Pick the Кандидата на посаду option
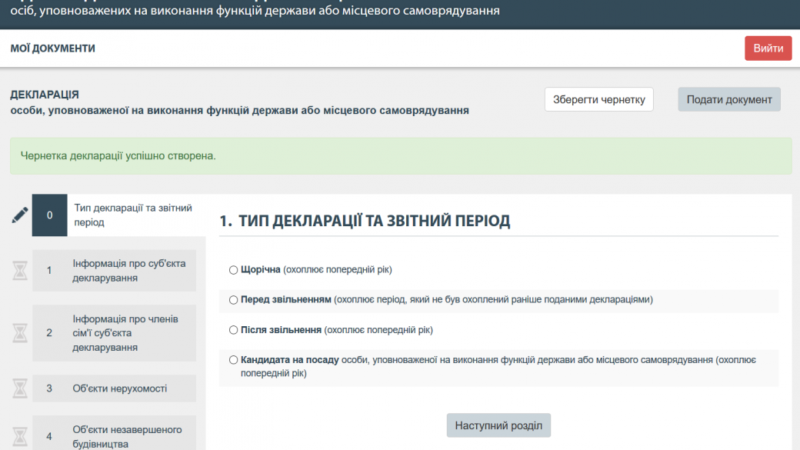Viewport: 800px width, 450px height. click(x=233, y=360)
